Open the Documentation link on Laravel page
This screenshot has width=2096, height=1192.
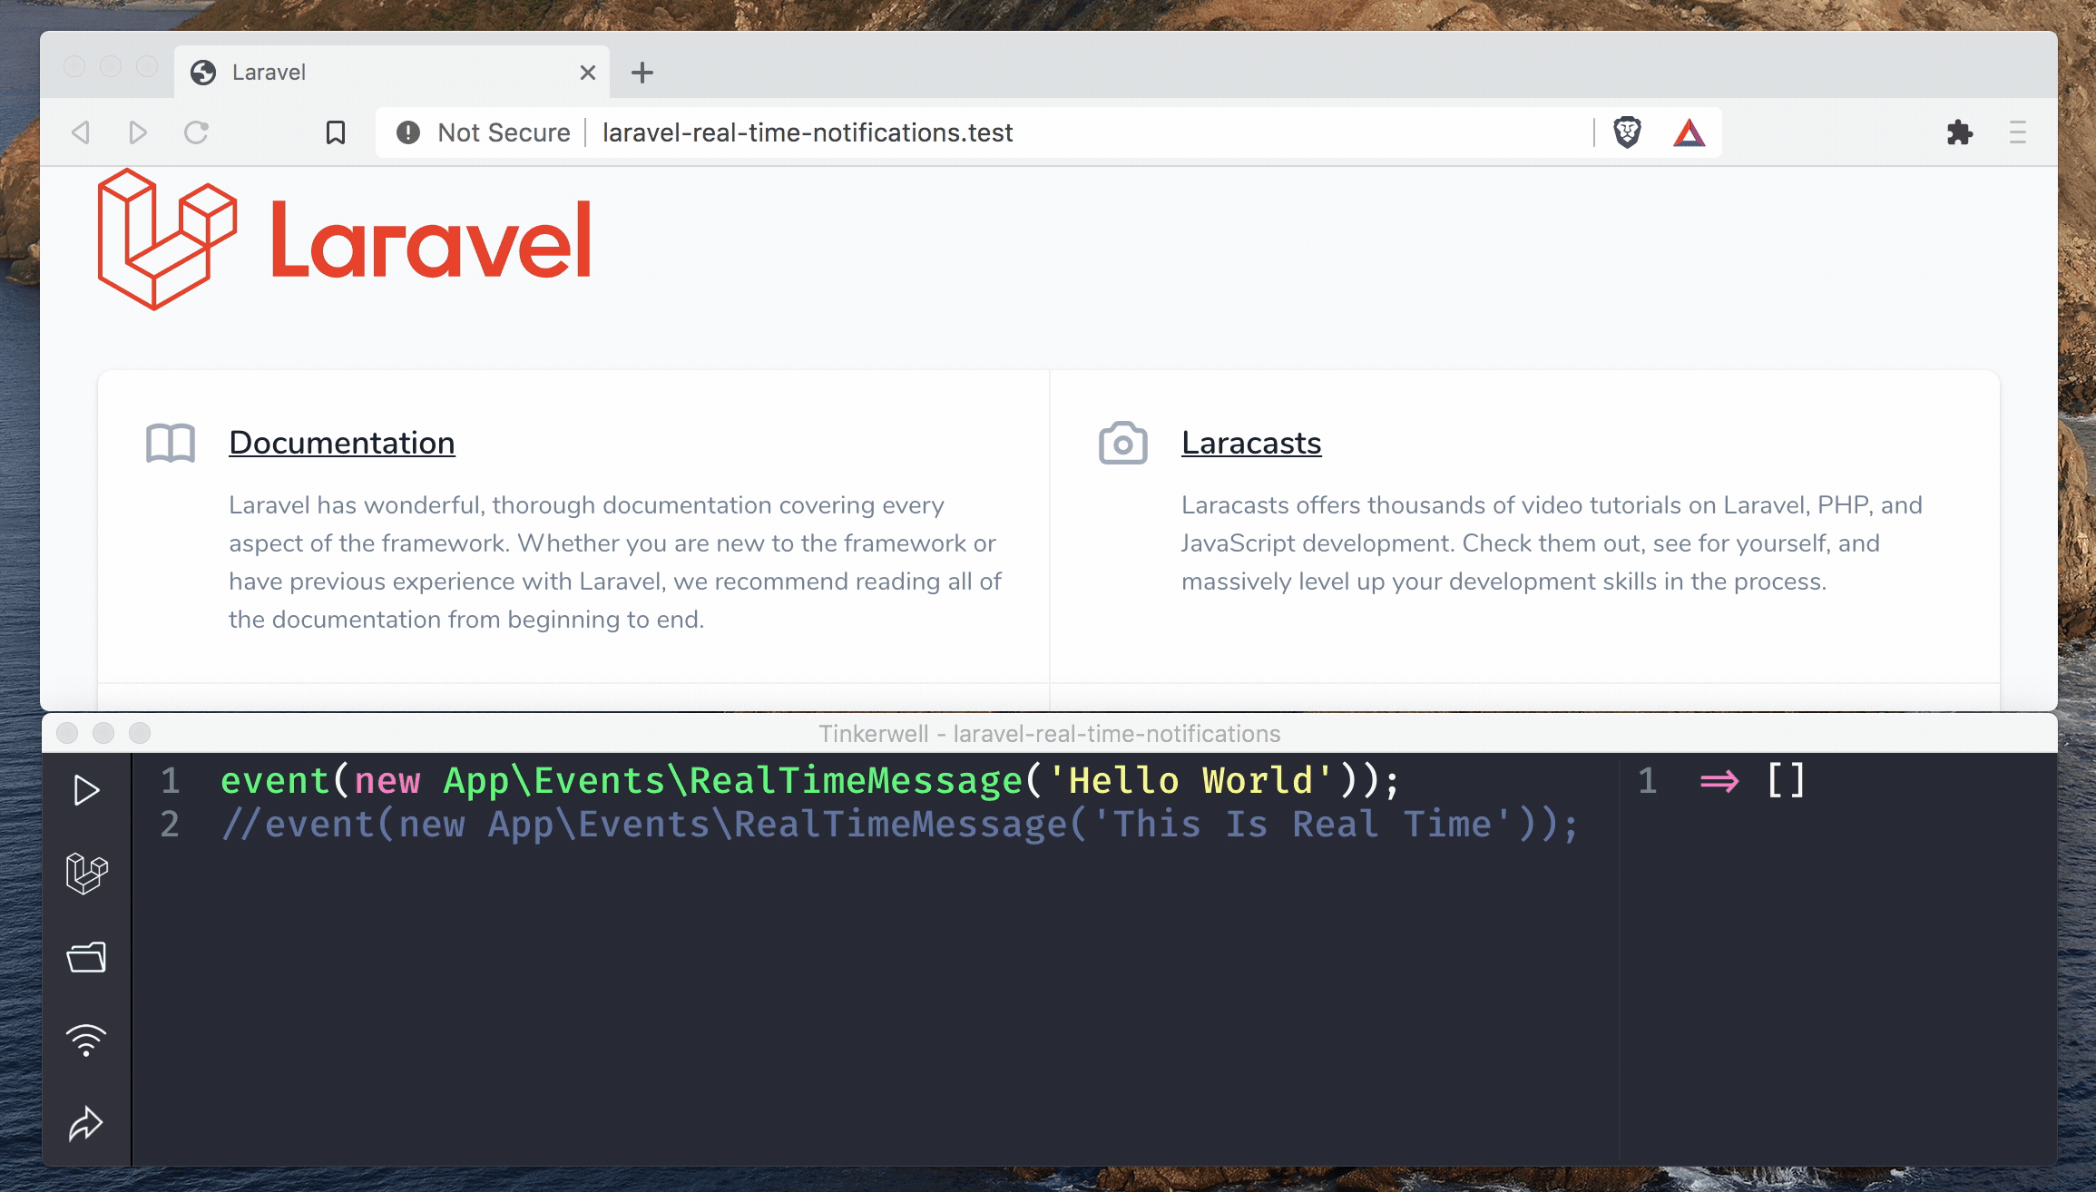tap(341, 442)
